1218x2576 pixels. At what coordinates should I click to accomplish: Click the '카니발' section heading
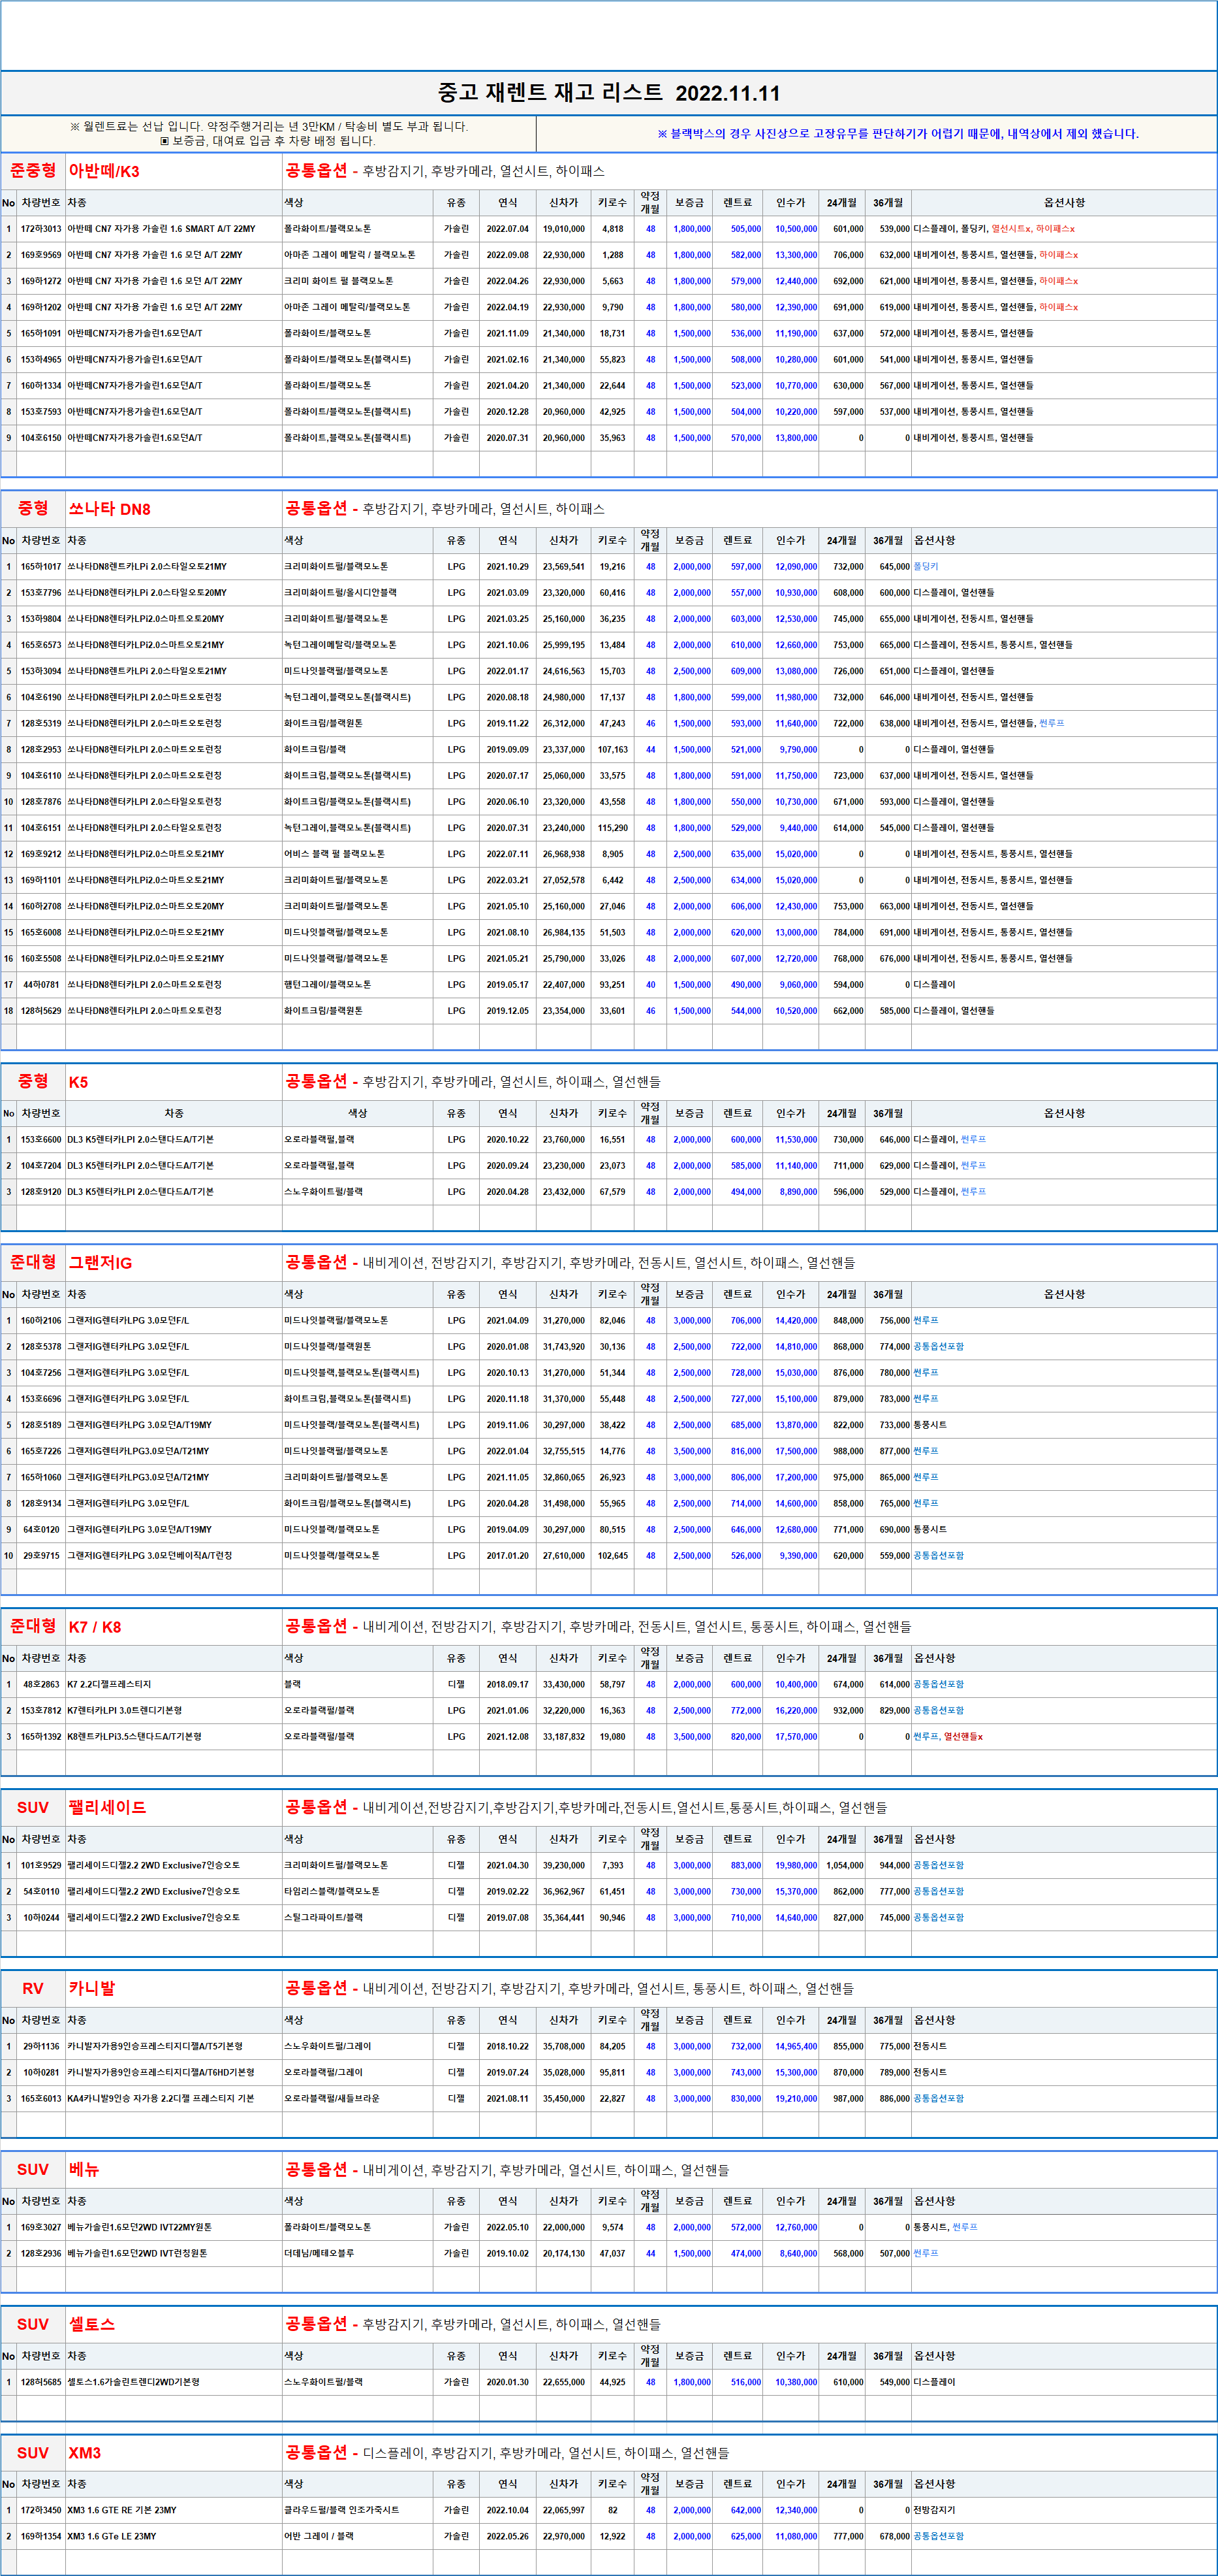(x=92, y=1989)
